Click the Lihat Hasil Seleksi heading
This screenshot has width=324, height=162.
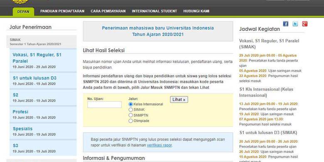(104, 50)
